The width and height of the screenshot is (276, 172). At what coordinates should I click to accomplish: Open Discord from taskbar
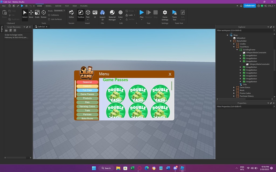(175, 168)
